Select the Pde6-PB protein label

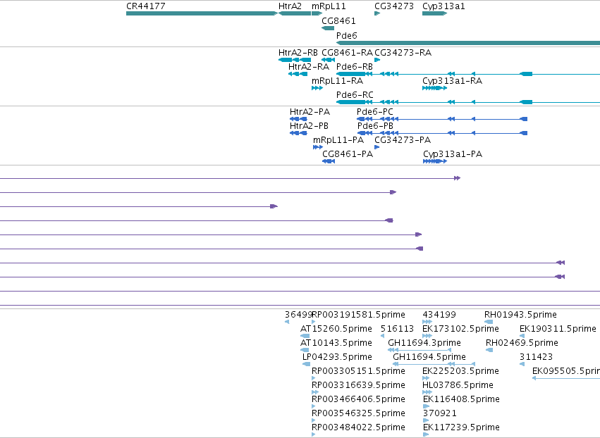[375, 126]
